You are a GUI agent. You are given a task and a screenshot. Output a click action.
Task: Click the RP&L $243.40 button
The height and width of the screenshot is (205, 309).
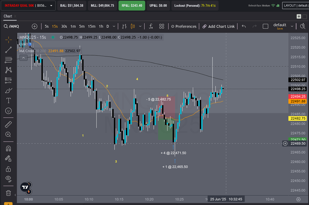pyautogui.click(x=132, y=5)
